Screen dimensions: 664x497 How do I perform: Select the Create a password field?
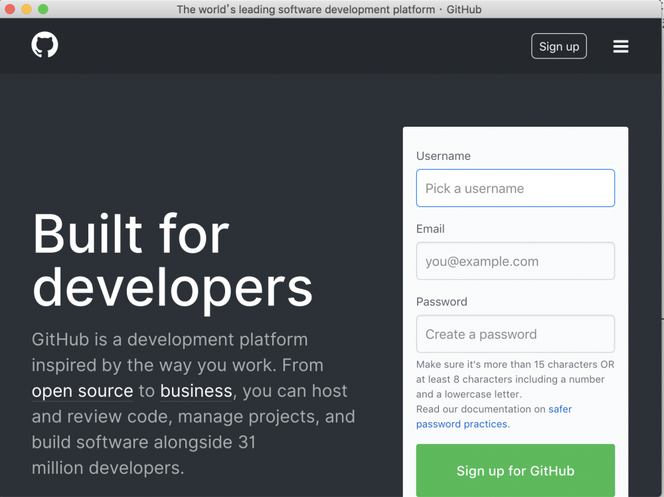(x=515, y=334)
